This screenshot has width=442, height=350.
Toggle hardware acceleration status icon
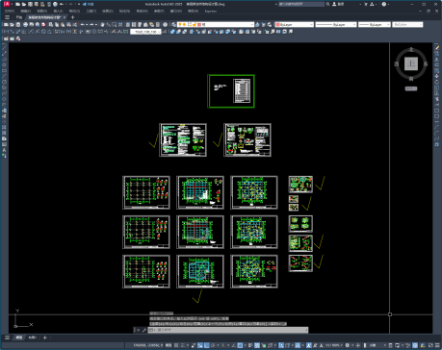click(415, 346)
